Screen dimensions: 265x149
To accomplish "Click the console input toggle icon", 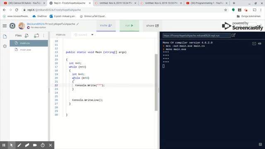I will click(x=254, y=43).
